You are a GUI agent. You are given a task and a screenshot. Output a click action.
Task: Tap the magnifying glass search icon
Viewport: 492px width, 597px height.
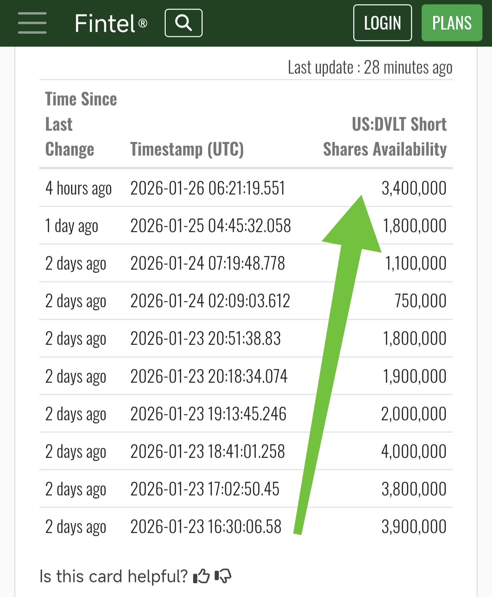[183, 23]
